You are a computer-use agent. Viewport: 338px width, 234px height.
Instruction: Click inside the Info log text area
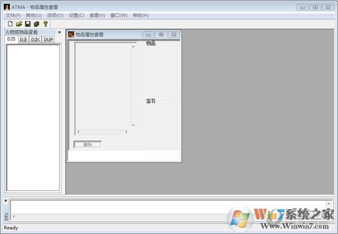168,206
